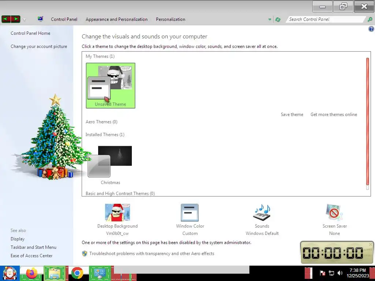375x281 pixels.
Task: Refresh the Personalization page
Action: point(278,19)
